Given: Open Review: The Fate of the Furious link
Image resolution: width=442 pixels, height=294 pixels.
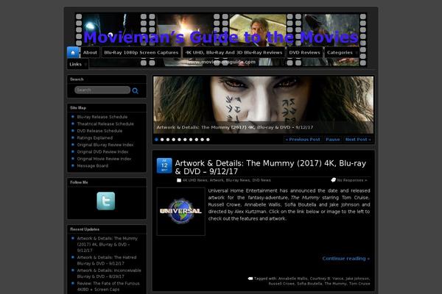Looking at the screenshot, I should (108, 287).
